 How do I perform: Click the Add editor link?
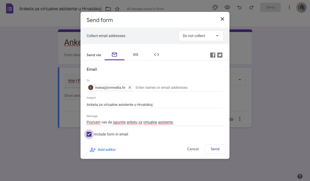point(103,150)
